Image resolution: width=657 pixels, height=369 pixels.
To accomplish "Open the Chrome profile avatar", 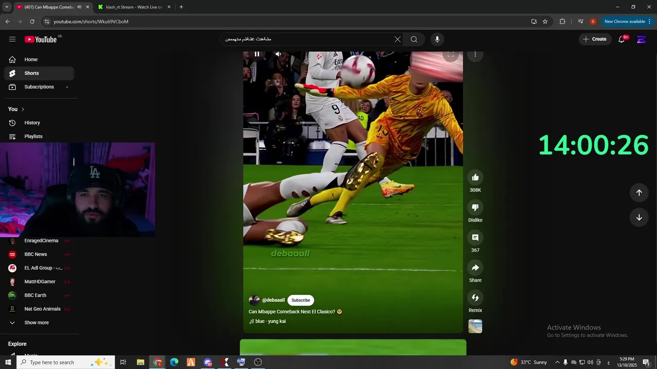I will point(593,22).
